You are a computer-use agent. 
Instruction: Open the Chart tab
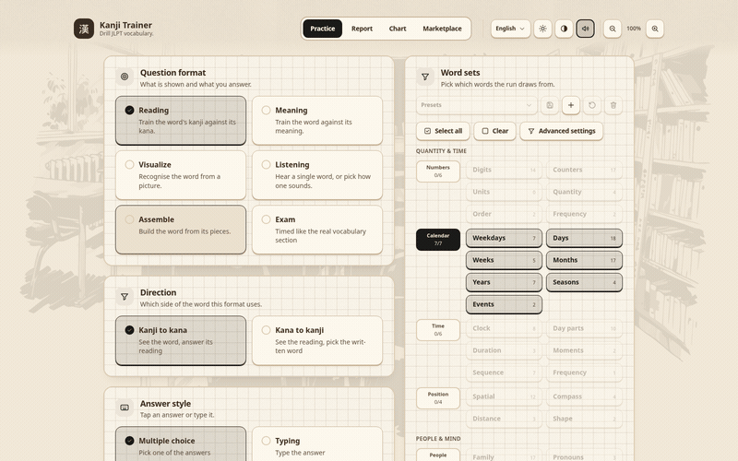coord(398,29)
